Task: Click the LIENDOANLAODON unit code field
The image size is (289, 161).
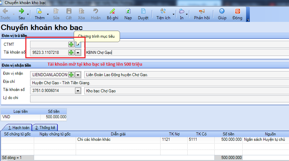Action: pos(49,75)
